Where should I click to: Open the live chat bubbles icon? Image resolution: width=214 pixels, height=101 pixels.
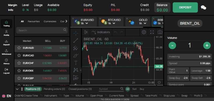[204, 8]
